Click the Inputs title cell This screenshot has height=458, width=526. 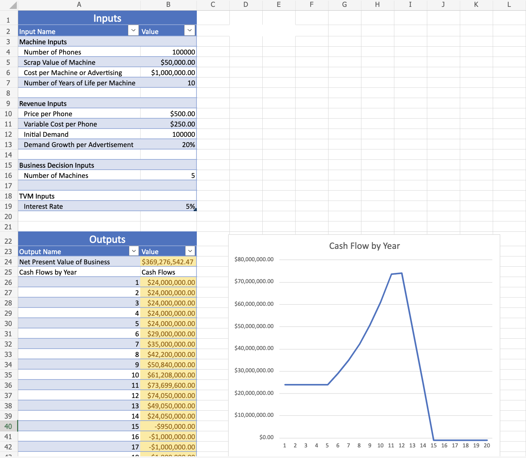pyautogui.click(x=107, y=18)
